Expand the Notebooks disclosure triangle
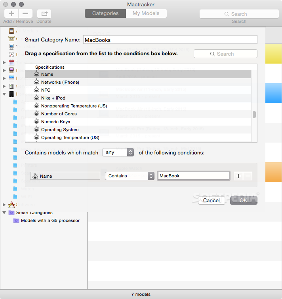Screen dimensions: 282x299 click(x=4, y=78)
